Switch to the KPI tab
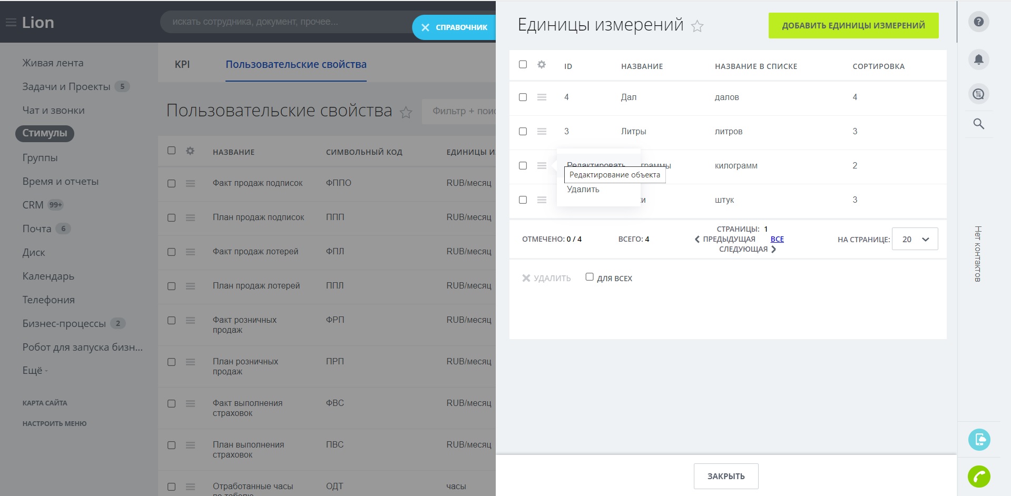The width and height of the screenshot is (1011, 496). tap(182, 64)
